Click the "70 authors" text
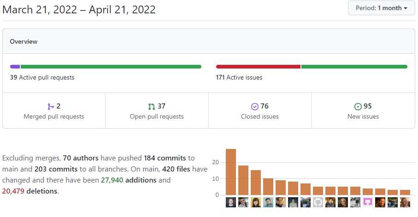The image size is (418, 217). (x=81, y=158)
